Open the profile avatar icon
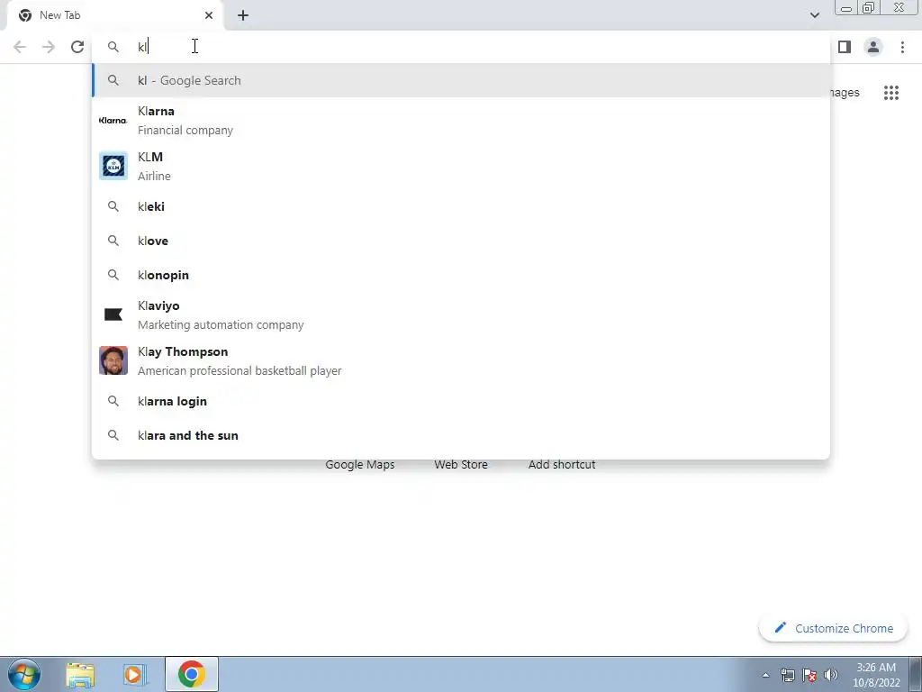 [x=873, y=47]
